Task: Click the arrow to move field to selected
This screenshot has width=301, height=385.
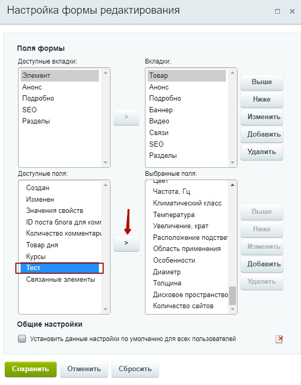Action: coord(126,243)
